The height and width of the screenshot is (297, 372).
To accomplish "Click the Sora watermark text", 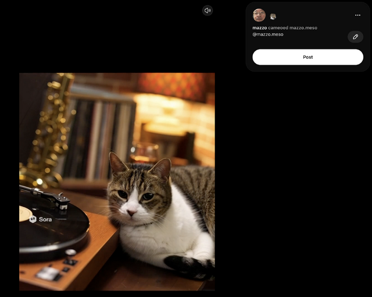I will tap(45, 220).
